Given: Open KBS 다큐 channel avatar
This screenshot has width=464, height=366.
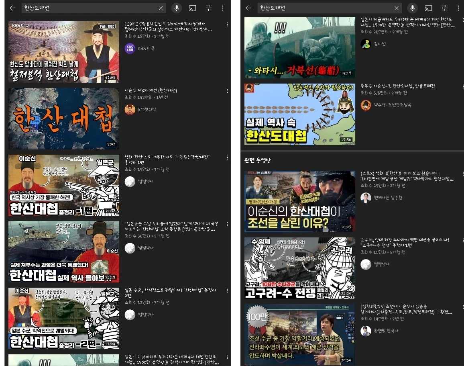Looking at the screenshot, I should [x=130, y=48].
